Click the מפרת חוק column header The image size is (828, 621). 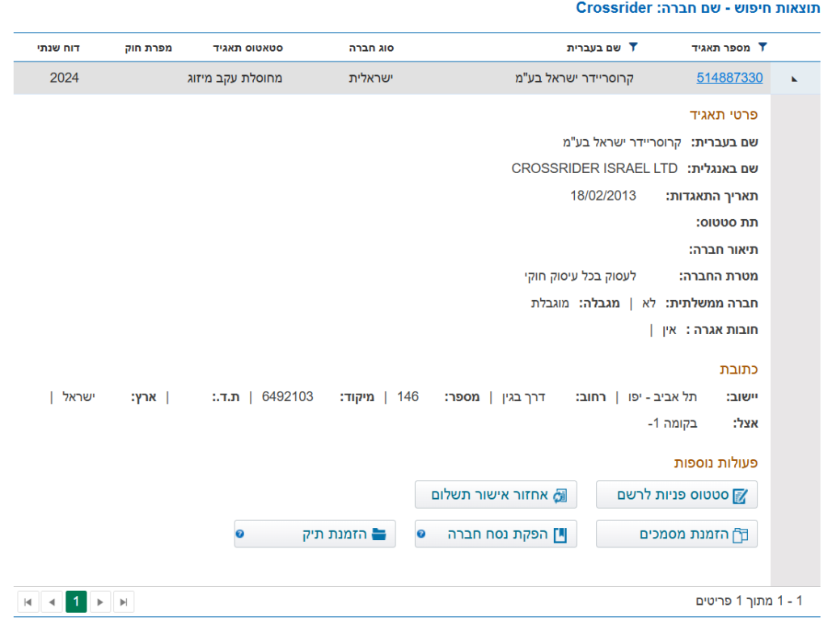point(148,48)
